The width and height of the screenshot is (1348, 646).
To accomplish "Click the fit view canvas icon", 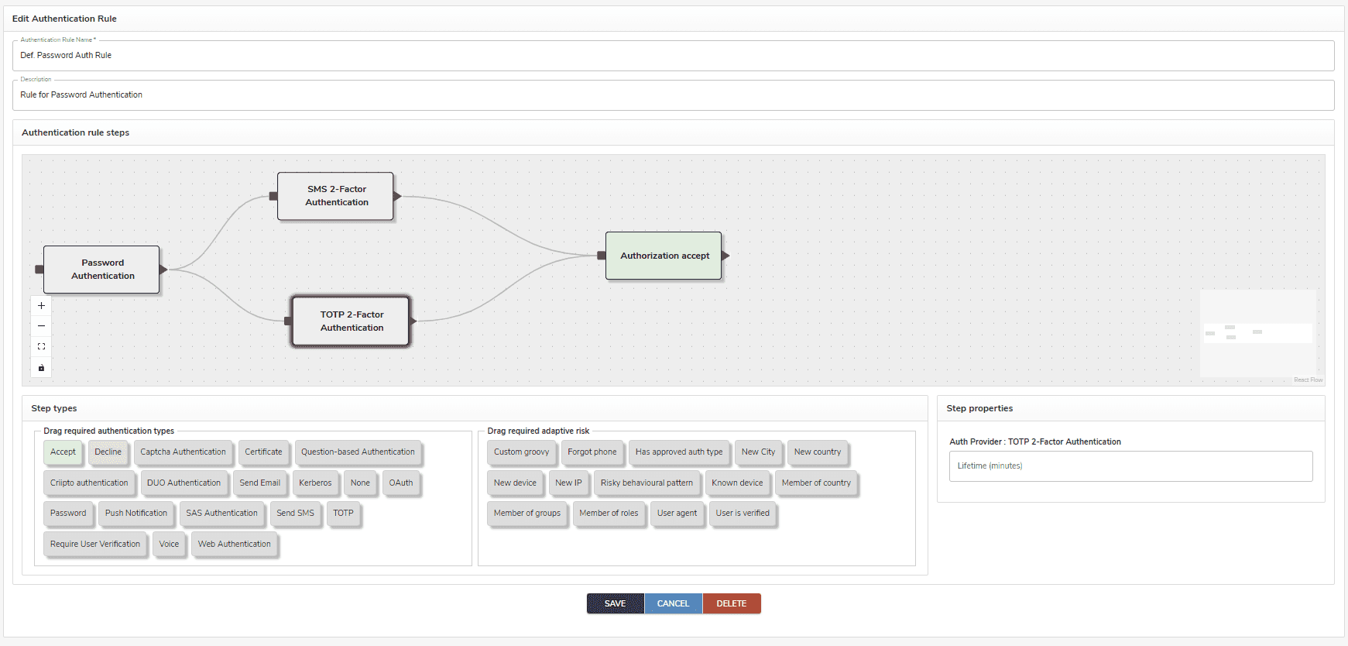I will coord(41,347).
